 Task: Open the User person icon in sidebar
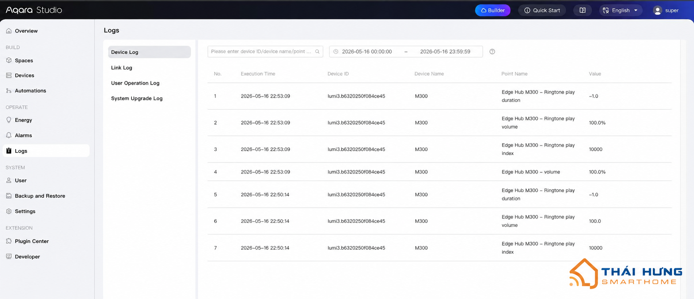[x=9, y=180]
